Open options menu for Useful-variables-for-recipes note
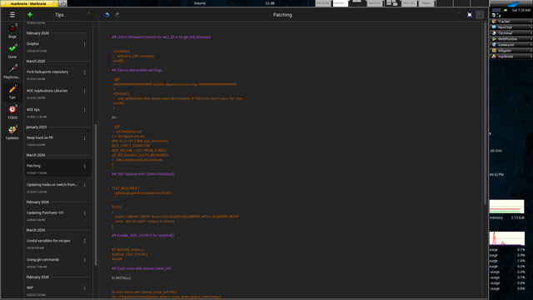This screenshot has width=533, height=300. click(85, 241)
